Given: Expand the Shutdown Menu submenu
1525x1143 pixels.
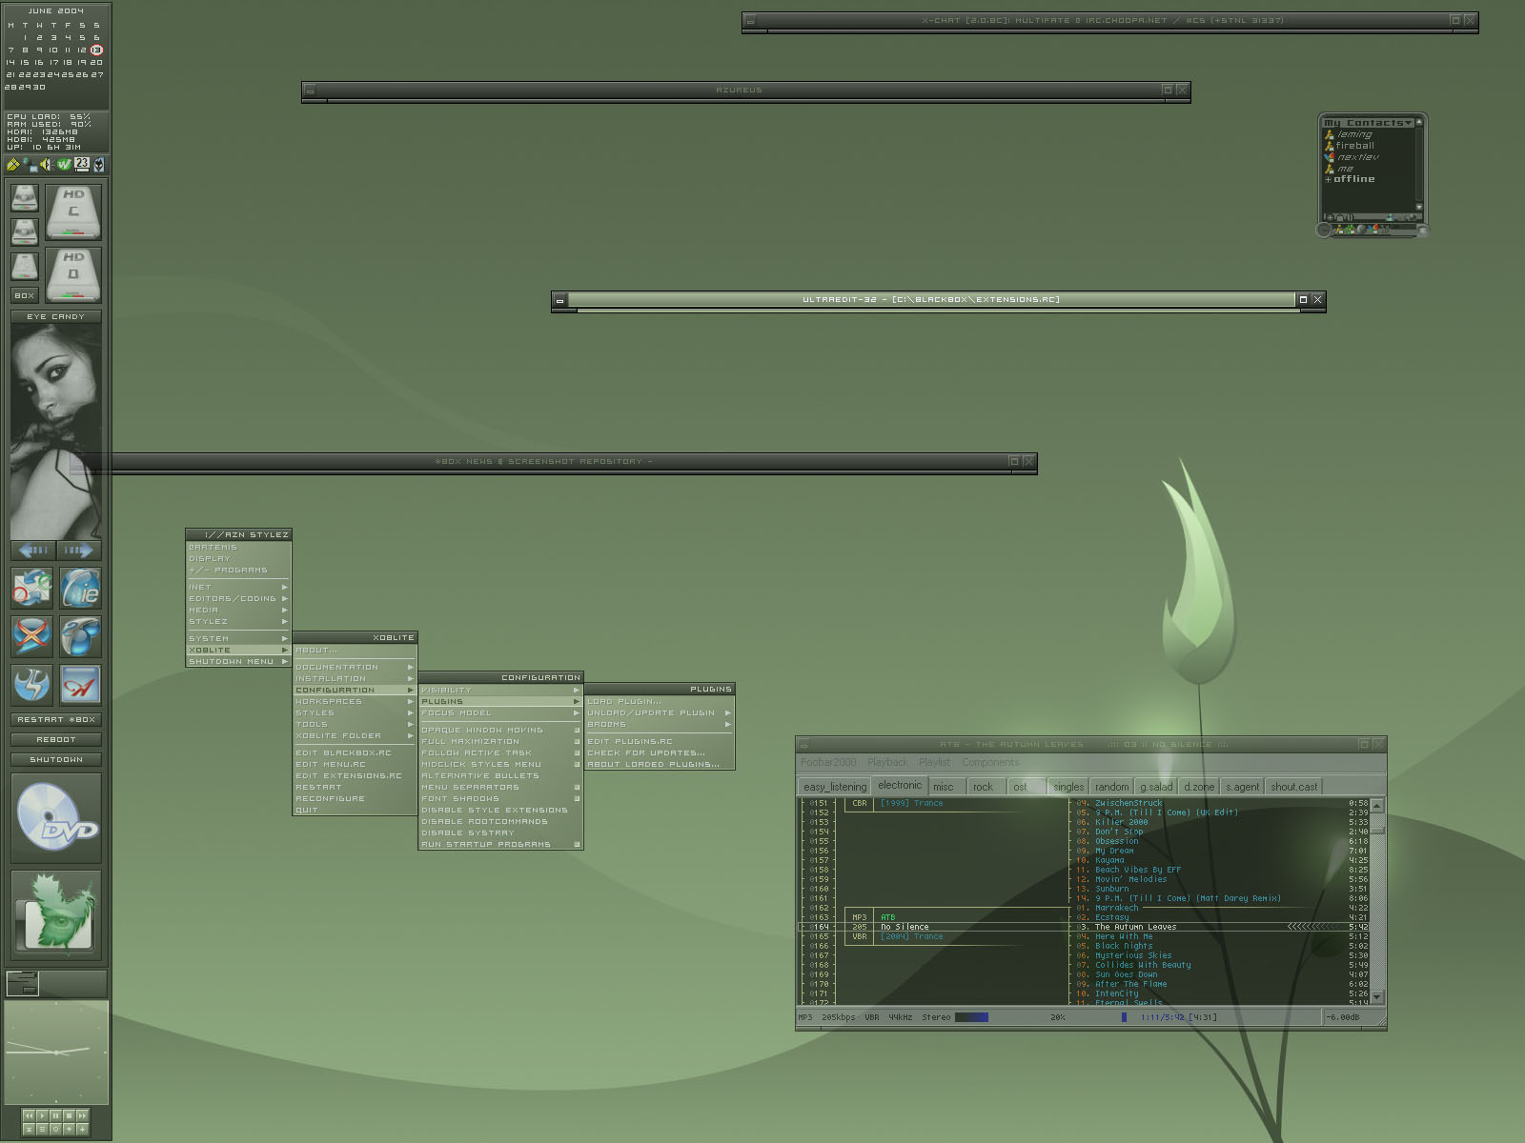Looking at the screenshot, I should (238, 661).
